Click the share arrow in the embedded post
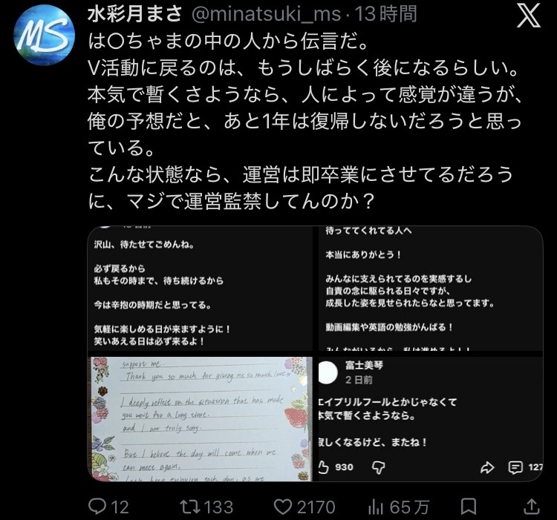 pos(487,467)
